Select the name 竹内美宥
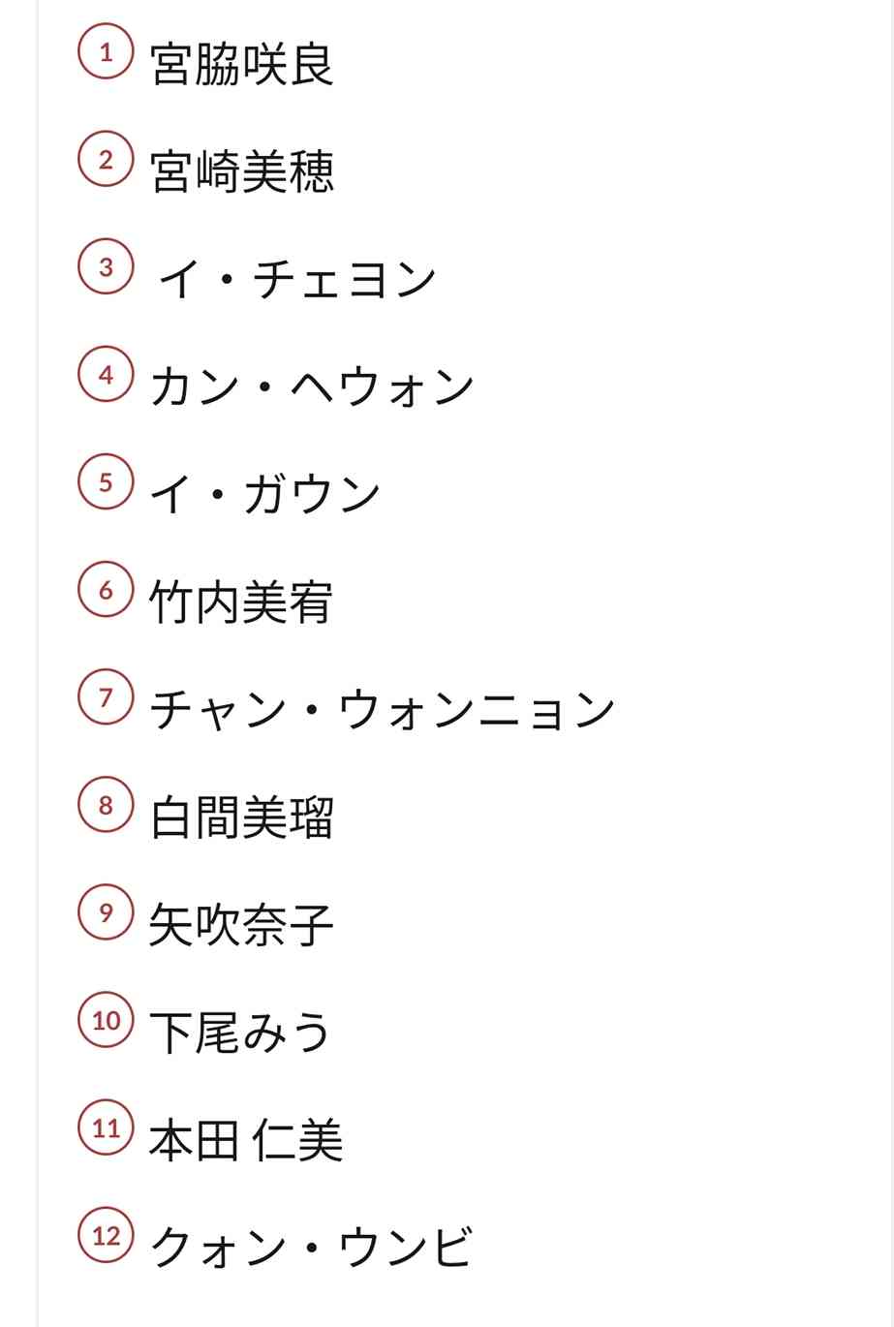This screenshot has height=1327, width=894. pos(241,602)
